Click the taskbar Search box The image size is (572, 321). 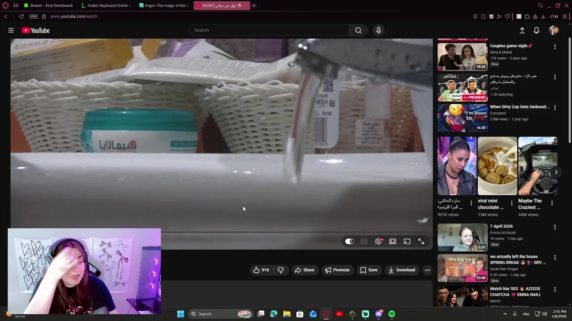tap(221, 314)
